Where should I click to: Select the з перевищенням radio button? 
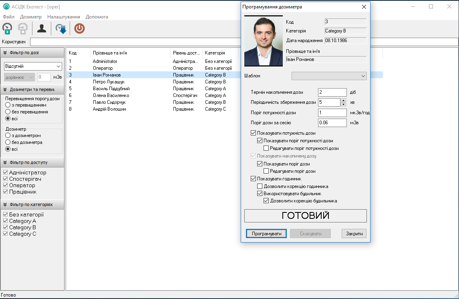[x=8, y=105]
